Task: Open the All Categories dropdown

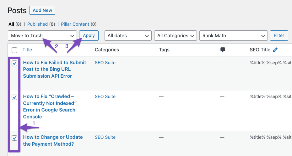Action: tap(176, 35)
